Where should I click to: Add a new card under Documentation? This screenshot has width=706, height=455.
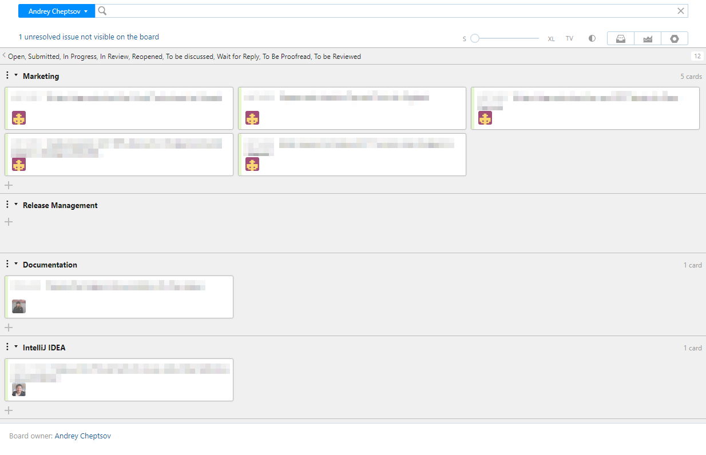coord(9,328)
